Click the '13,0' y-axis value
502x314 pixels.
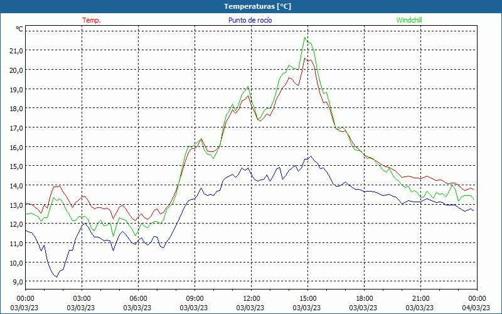click(16, 205)
